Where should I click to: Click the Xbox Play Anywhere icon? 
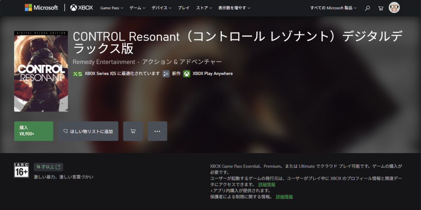click(x=187, y=74)
